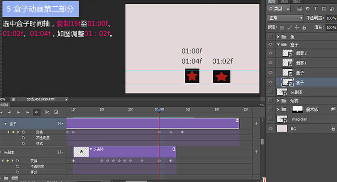Click the timeline playhead marker
The height and width of the screenshot is (182, 337).
[x=159, y=110]
